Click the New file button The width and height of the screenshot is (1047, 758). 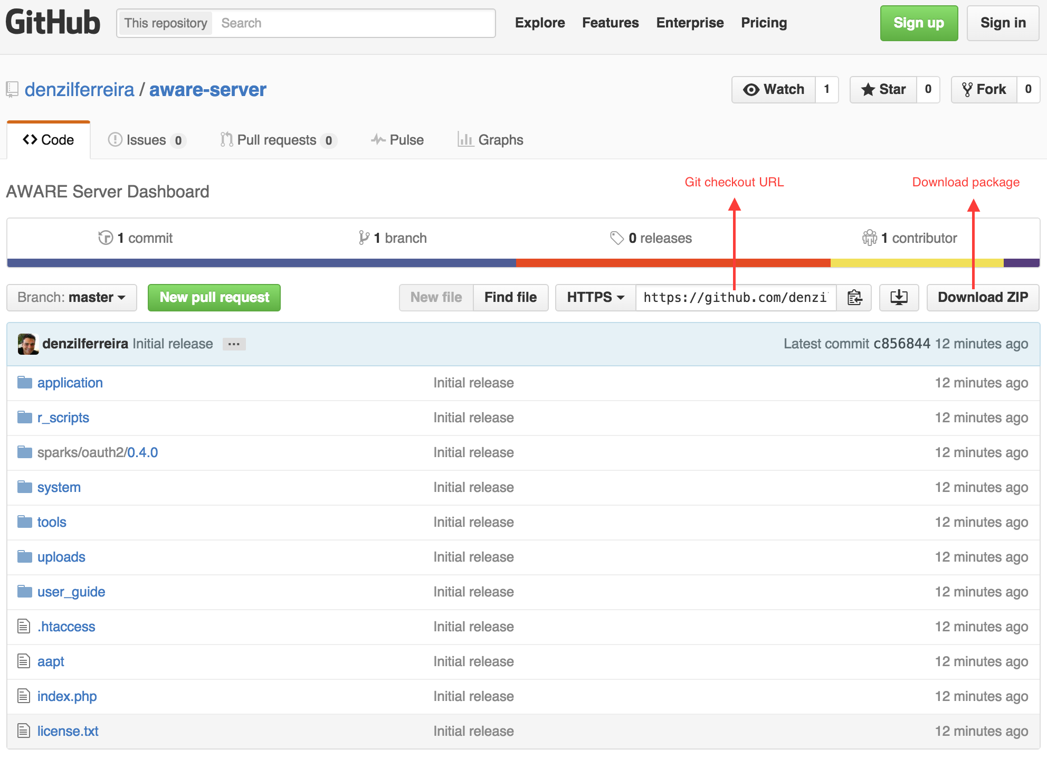(436, 298)
